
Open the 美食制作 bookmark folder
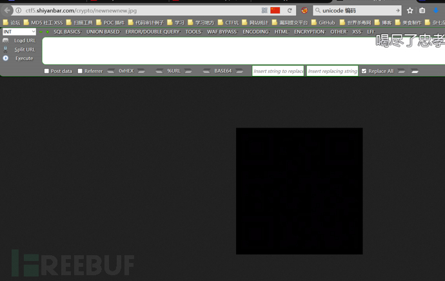408,23
